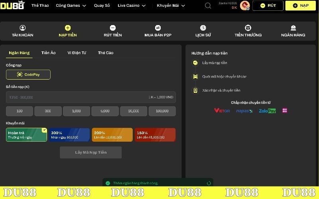
Task: Click the napas logo
Action: point(244,111)
